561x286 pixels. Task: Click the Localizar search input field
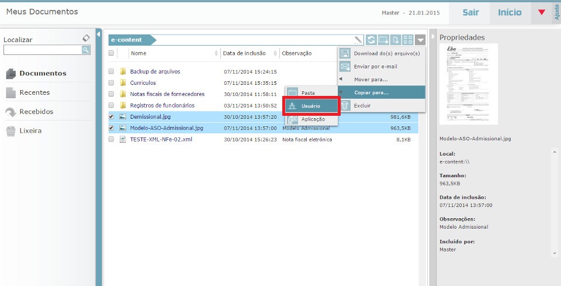[x=42, y=50]
